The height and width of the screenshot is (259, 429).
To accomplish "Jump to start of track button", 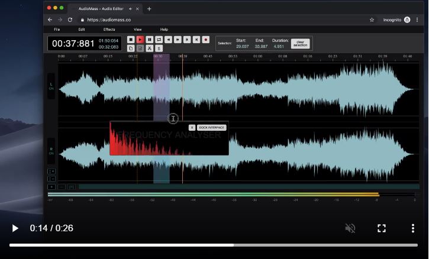I will [x=187, y=40].
